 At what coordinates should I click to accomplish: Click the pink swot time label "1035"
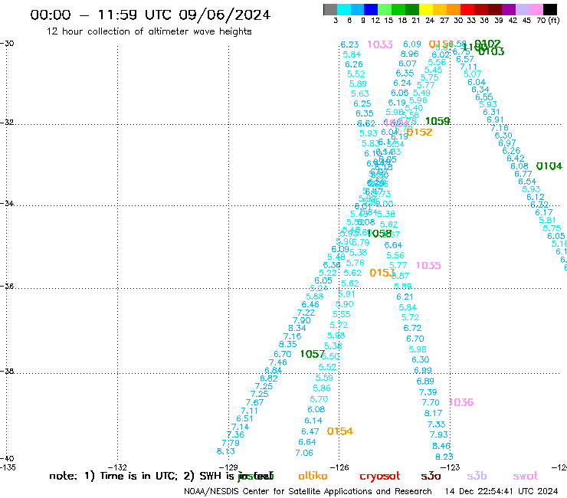[x=428, y=265]
